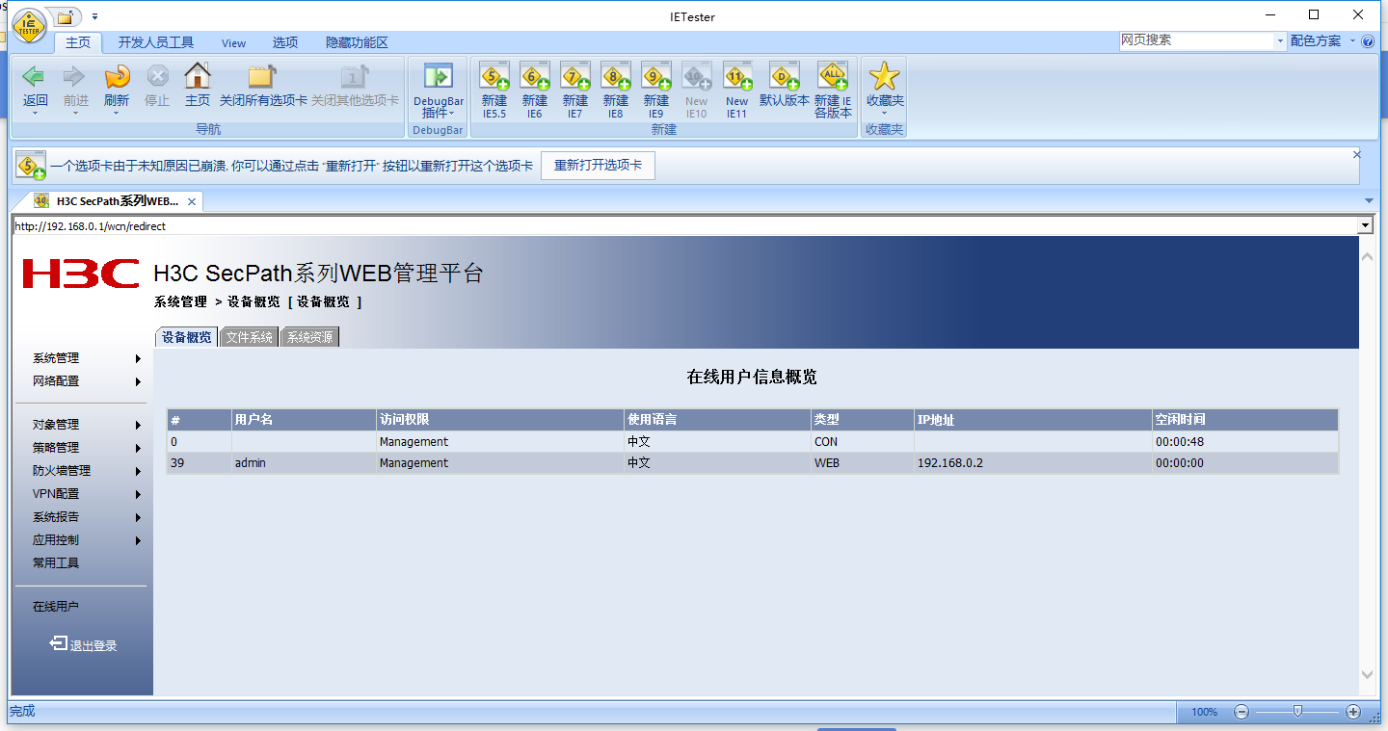Click the 退出登录 logout link text
The image size is (1388, 731).
(x=93, y=646)
